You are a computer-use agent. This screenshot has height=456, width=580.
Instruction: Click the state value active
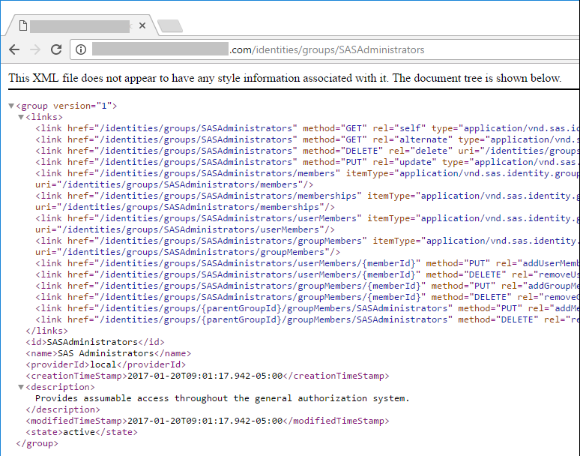tap(79, 432)
